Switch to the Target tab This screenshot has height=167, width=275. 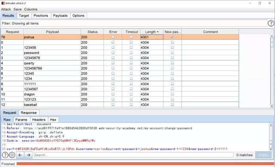click(x=24, y=15)
